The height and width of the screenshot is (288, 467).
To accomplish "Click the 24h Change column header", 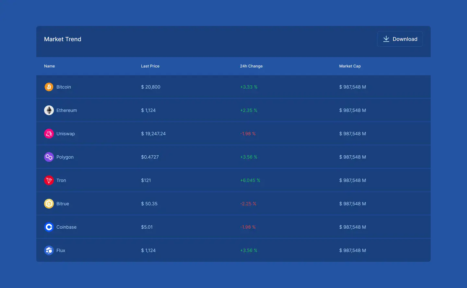I will pyautogui.click(x=251, y=66).
